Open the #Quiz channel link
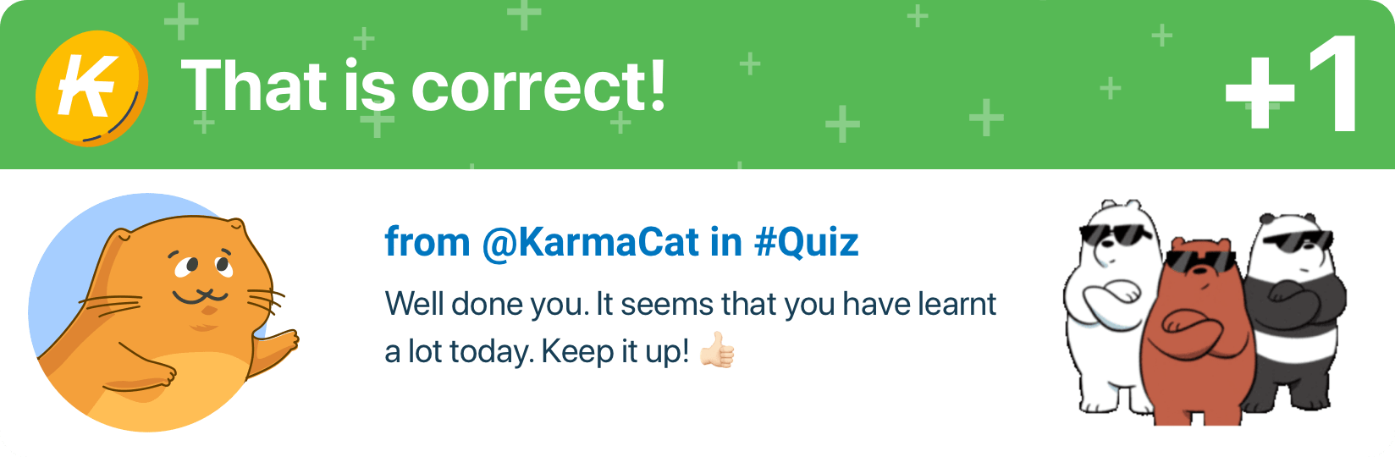Viewport: 1395px width, 457px height. [x=806, y=242]
